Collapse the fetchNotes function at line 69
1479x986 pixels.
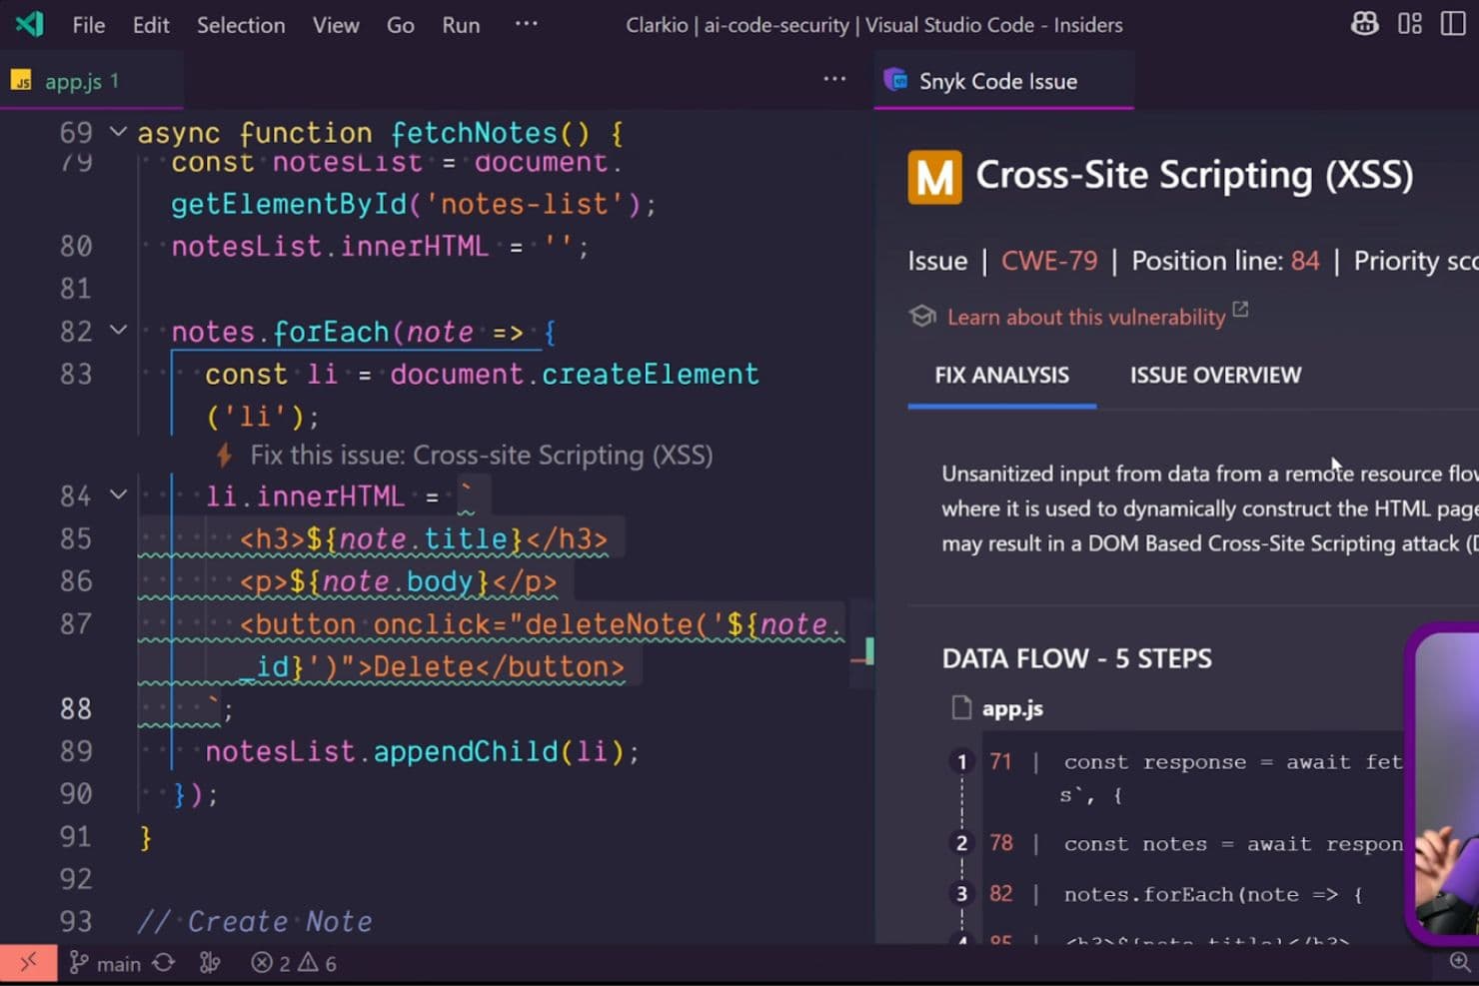click(118, 132)
